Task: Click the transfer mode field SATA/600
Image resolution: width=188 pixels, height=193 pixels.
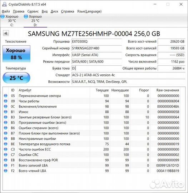Action: [x=97, y=61]
